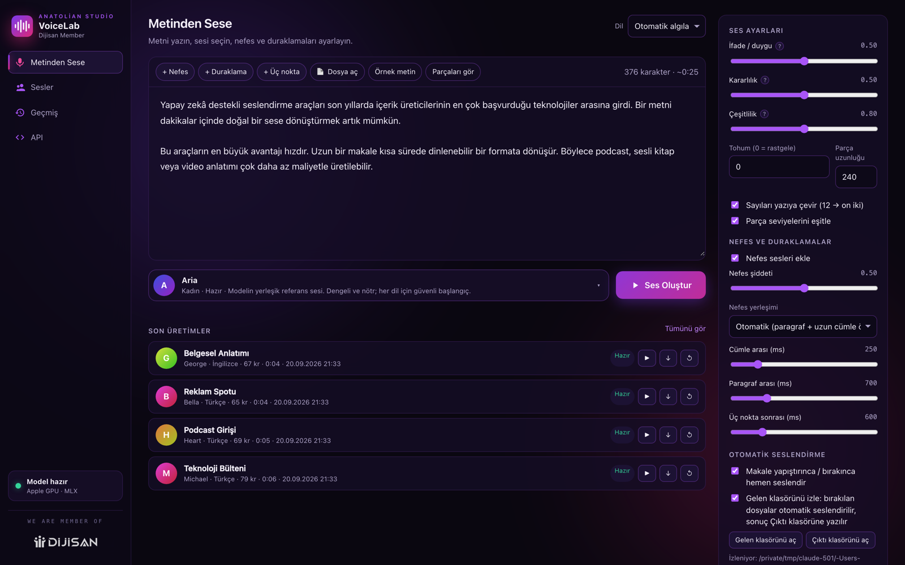Click help icon next to Kararlılık
The image size is (905, 565).
point(765,80)
